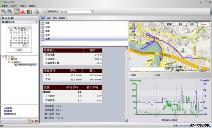Click the export GPS track toolbar icon
The image size is (212, 128).
(10, 12)
